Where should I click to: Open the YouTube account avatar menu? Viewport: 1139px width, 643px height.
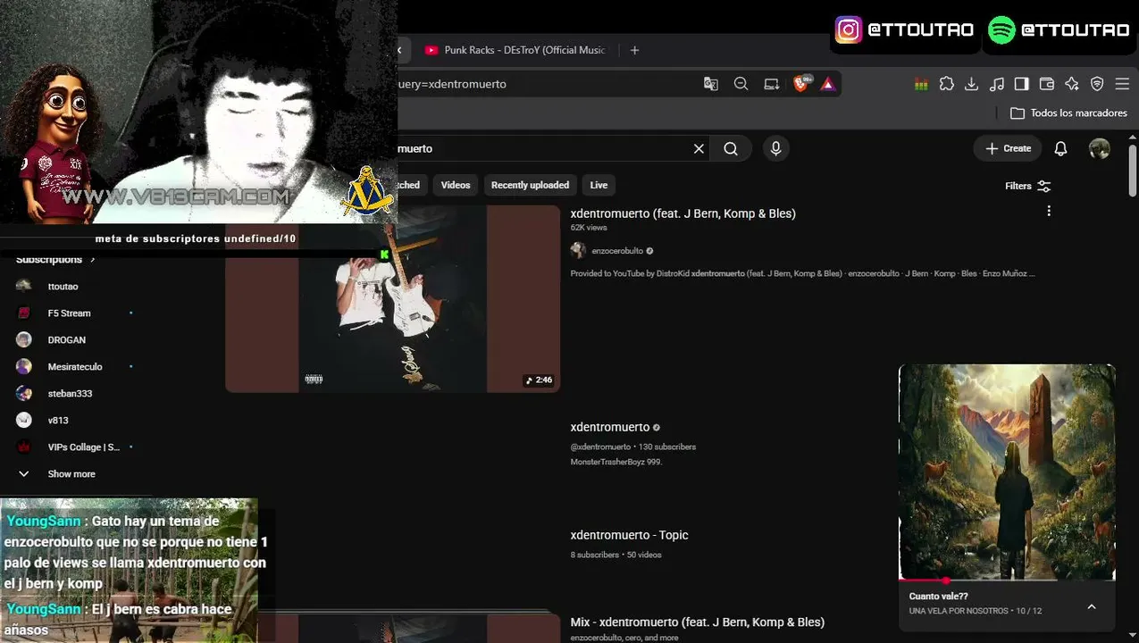(1100, 149)
